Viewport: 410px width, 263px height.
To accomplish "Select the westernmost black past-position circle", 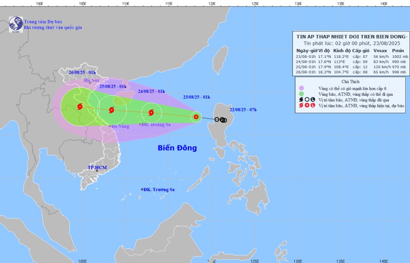I will coord(217,120).
